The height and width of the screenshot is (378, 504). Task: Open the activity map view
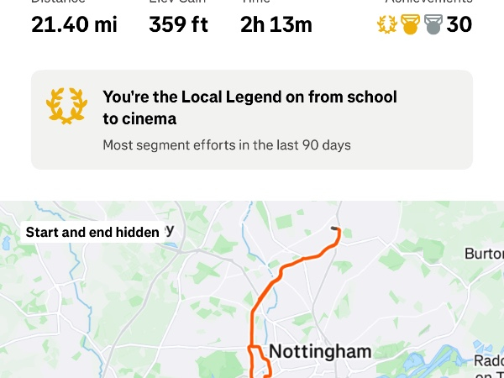(252, 290)
